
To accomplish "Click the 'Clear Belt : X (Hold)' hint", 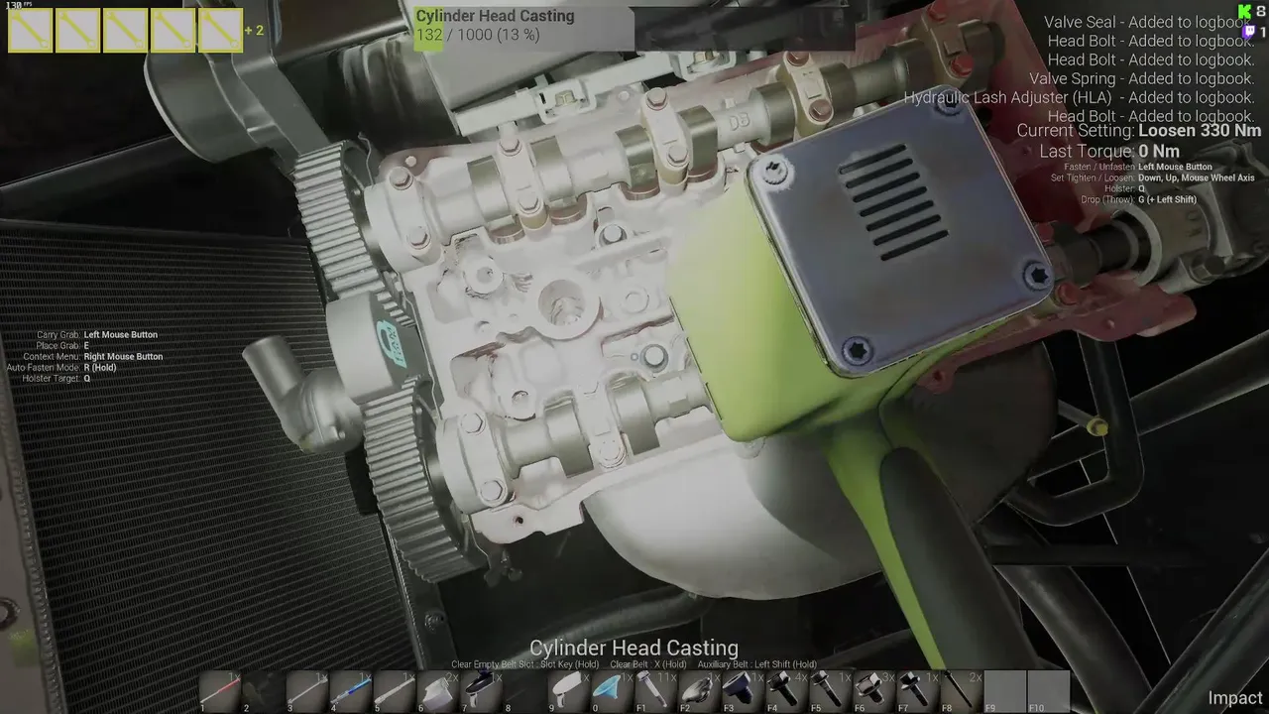I will click(x=648, y=664).
